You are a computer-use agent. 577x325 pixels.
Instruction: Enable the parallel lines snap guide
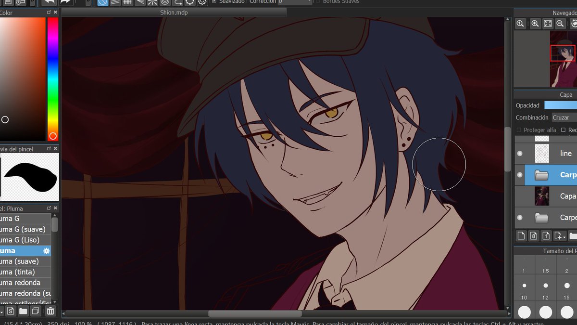click(x=115, y=2)
